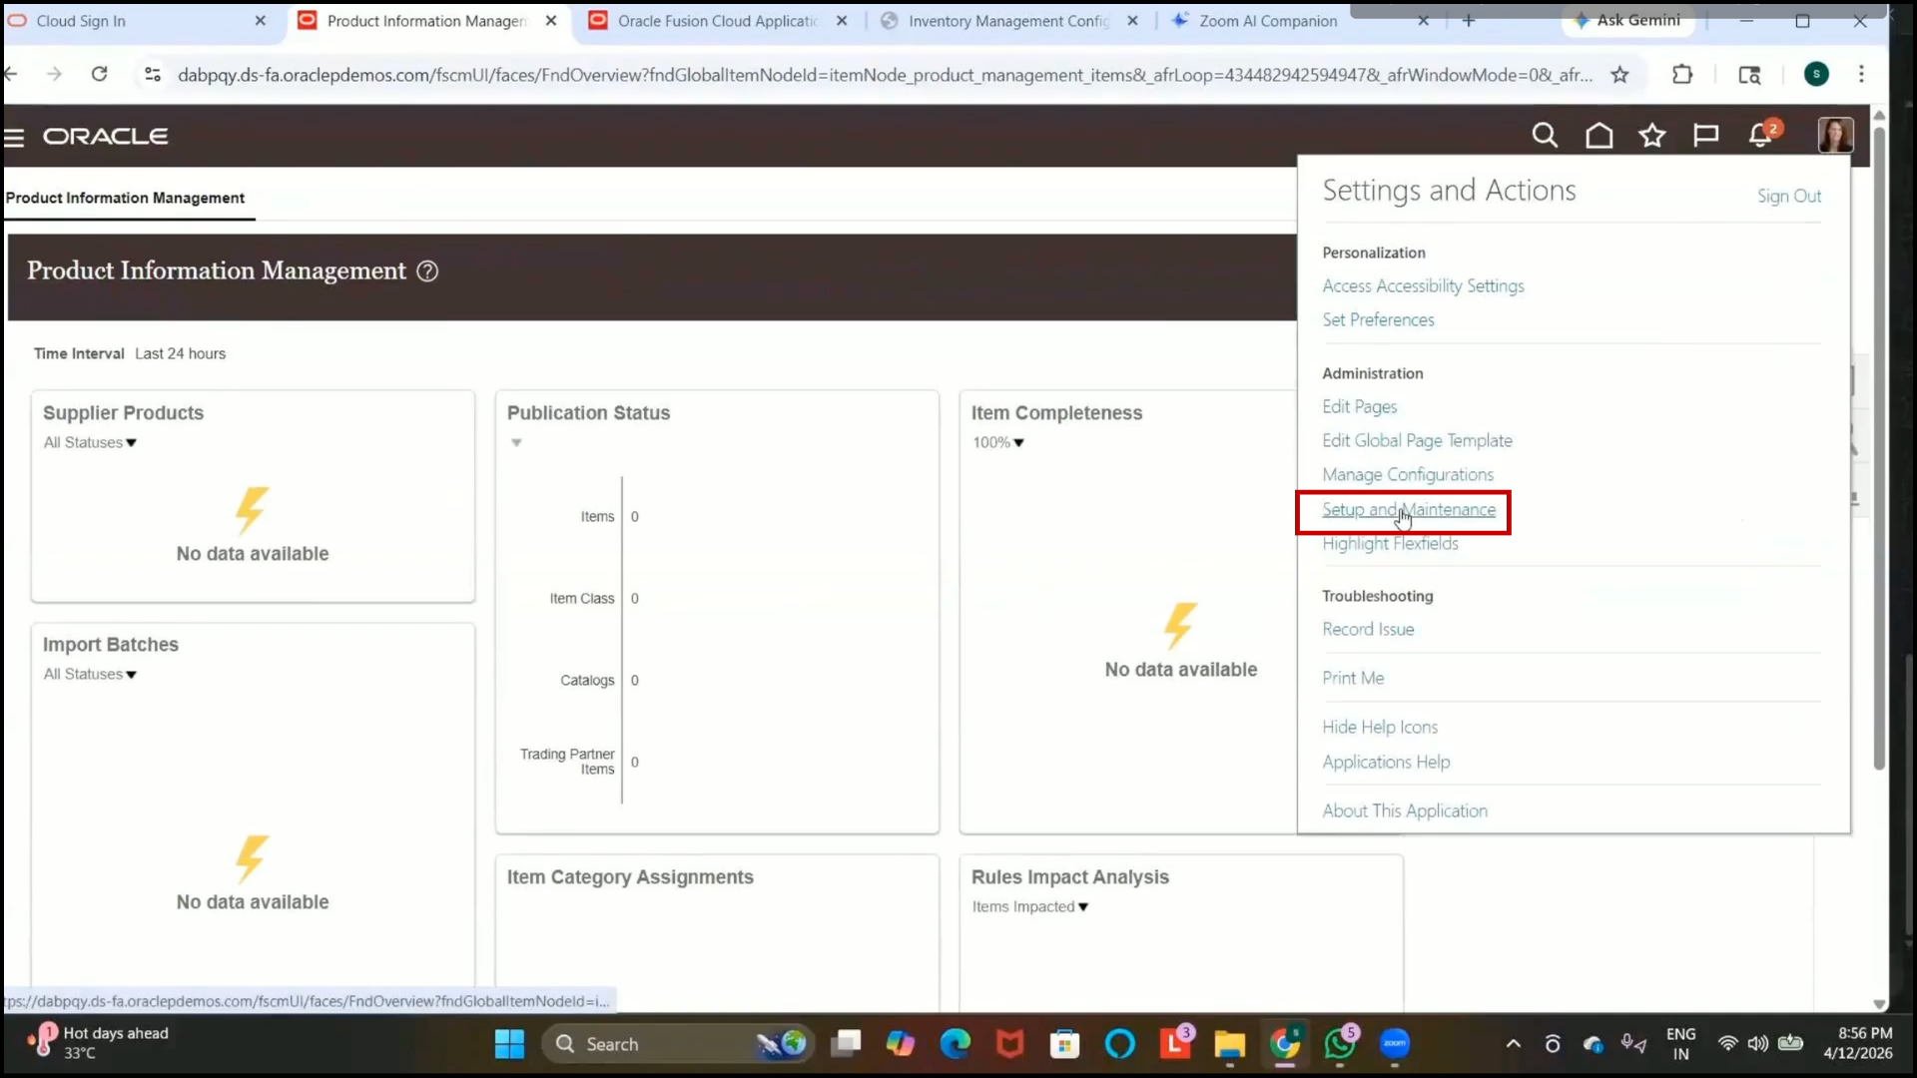
Task: Click Print Me link
Action: pos(1353,679)
